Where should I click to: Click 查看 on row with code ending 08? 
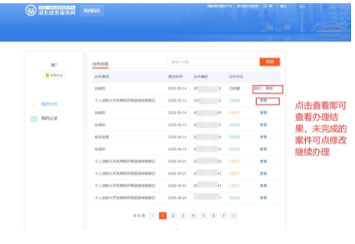pyautogui.click(x=263, y=113)
